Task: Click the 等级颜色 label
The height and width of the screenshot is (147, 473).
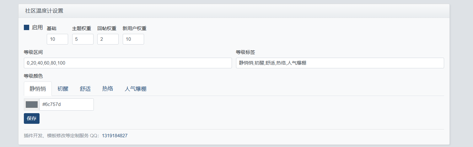Action: (33, 76)
